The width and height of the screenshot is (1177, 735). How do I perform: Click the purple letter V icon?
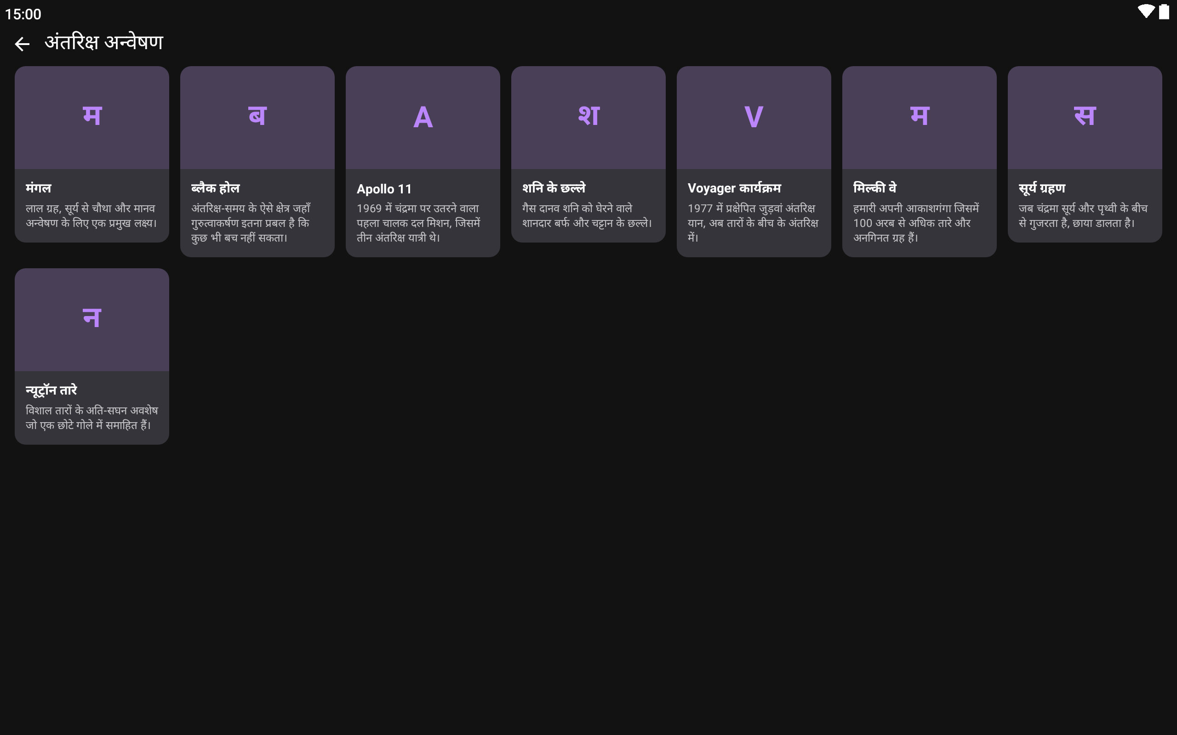(x=754, y=117)
